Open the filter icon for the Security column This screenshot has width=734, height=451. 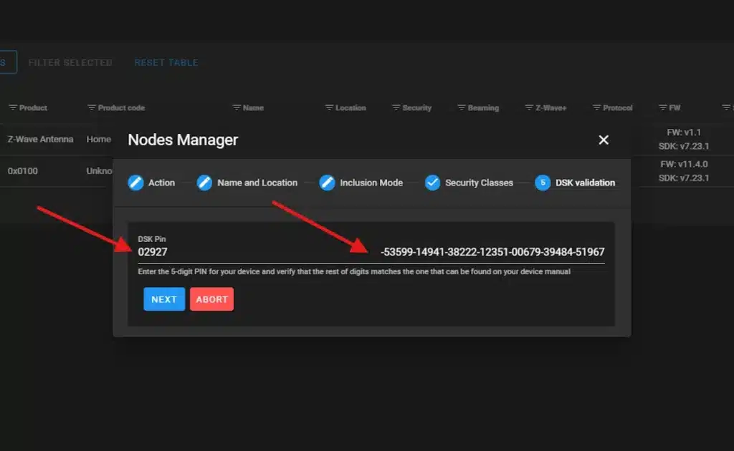pyautogui.click(x=396, y=108)
